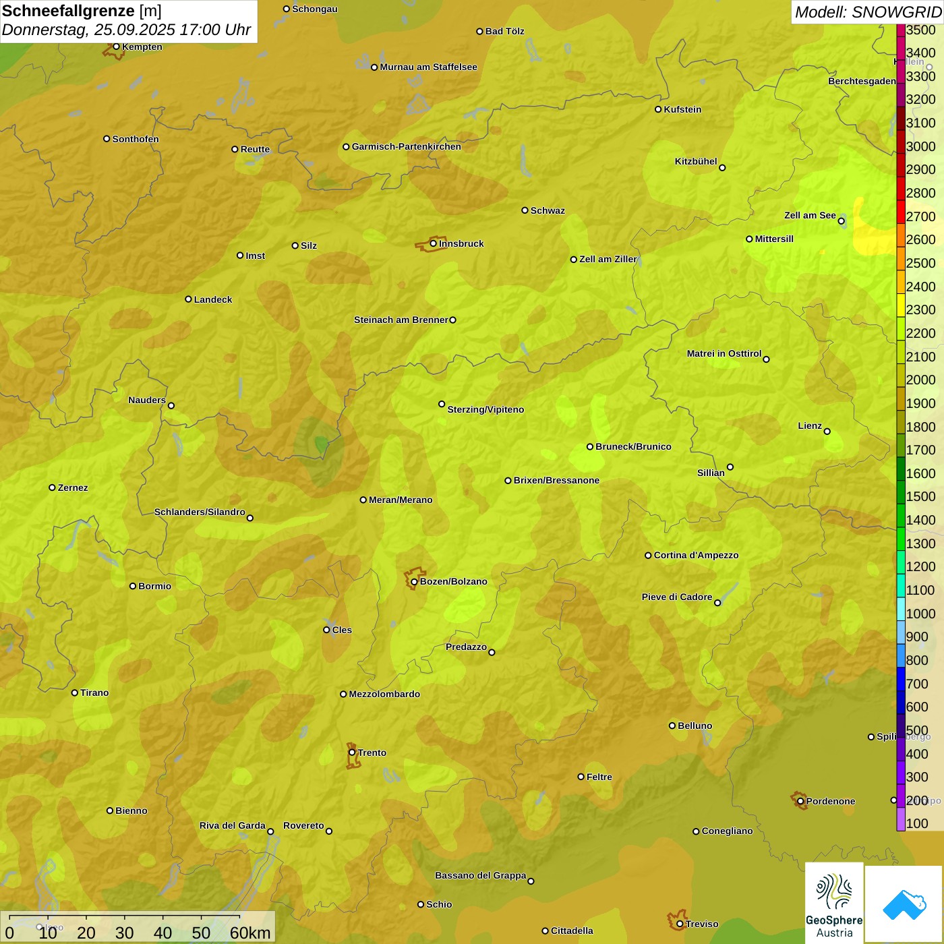This screenshot has width=944, height=944.
Task: Click the Schlanders/Silandro label
Action: point(200,512)
